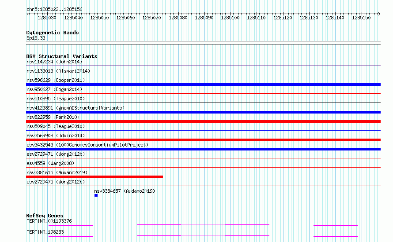Click ruler position 1285120
The width and height of the screenshot is (393, 242).
(283, 18)
